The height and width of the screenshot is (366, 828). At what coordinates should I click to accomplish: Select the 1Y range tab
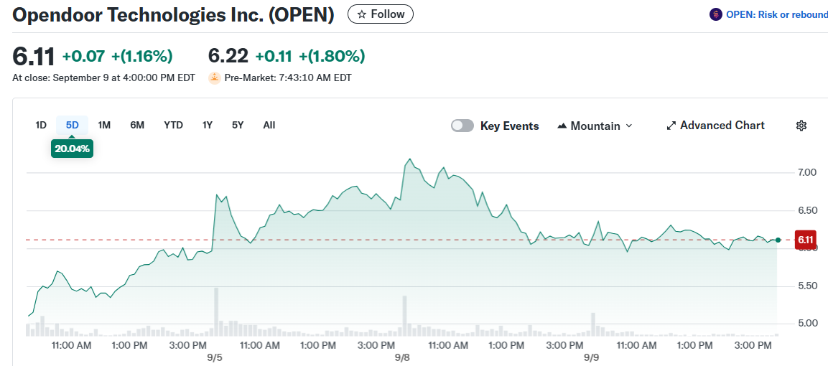click(207, 126)
